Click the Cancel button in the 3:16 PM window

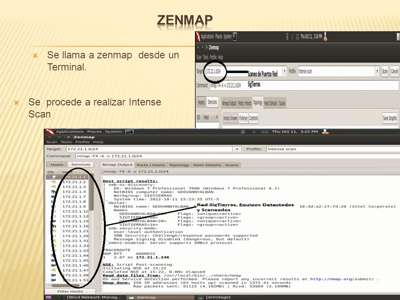pos(395,71)
